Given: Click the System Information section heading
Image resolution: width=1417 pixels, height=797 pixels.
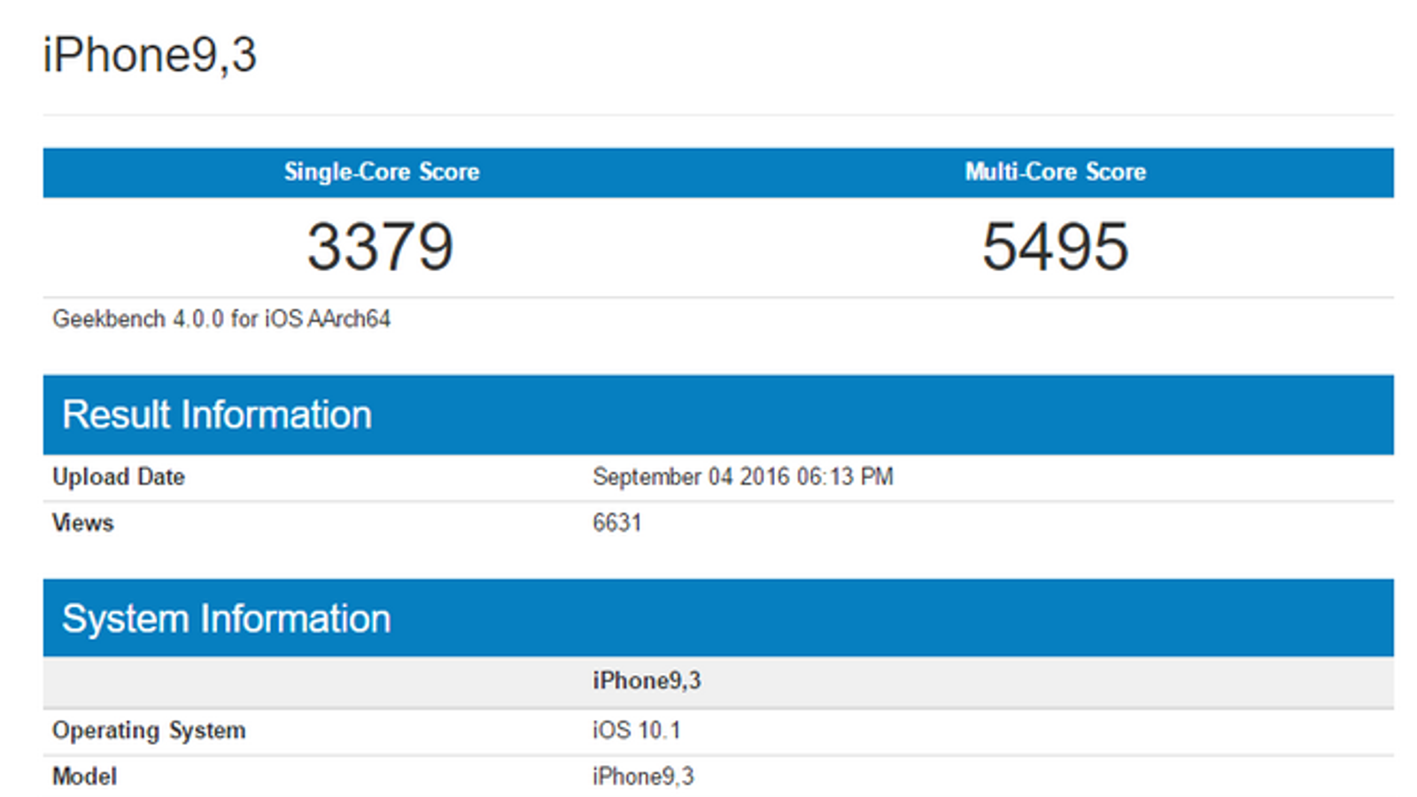Looking at the screenshot, I should pos(226,618).
